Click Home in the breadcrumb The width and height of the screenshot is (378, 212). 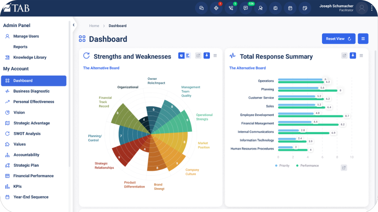(x=94, y=26)
